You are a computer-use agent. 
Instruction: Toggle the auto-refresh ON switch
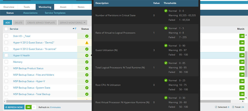(x=31, y=107)
